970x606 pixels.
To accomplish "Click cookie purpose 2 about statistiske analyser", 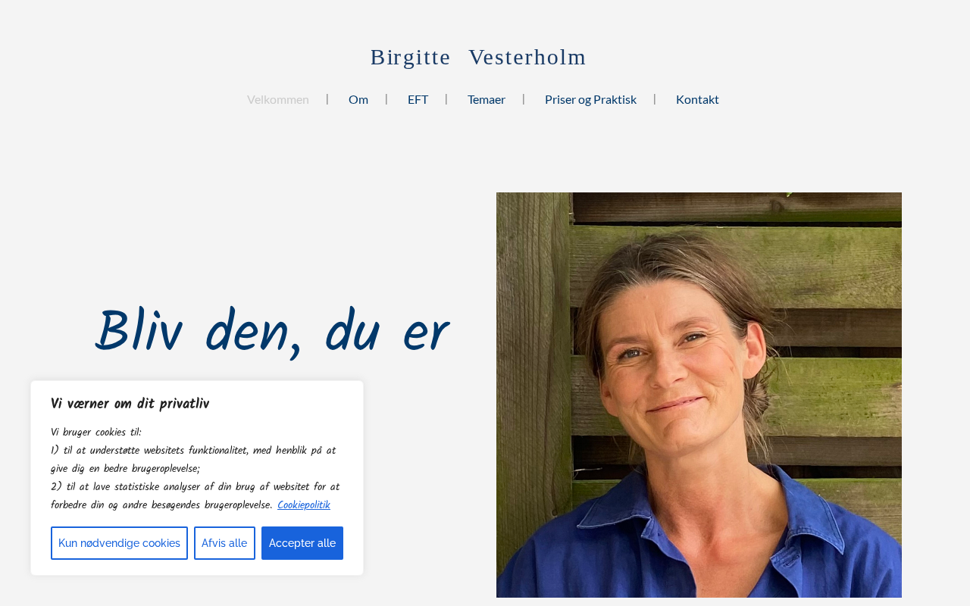I will pos(195,496).
